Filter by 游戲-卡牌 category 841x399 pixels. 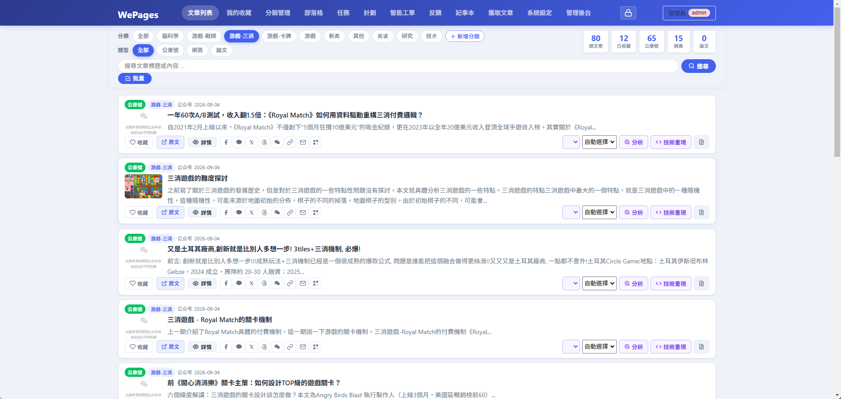[x=279, y=36]
